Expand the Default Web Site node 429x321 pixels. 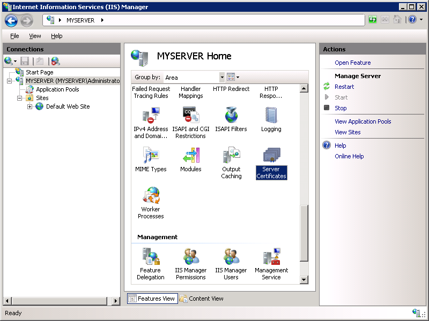coord(31,106)
